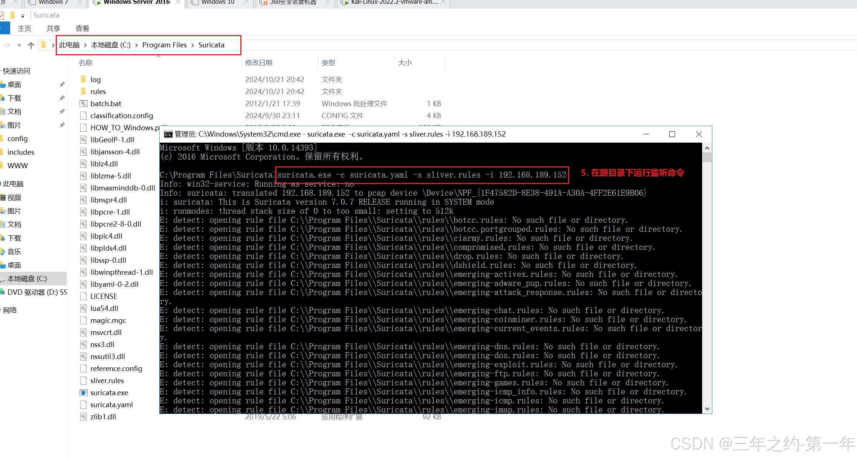The width and height of the screenshot is (857, 458).
Task: Click the suricata.exe application icon
Action: click(83, 393)
